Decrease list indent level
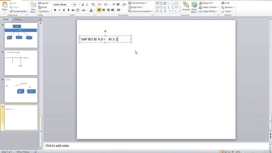 pyautogui.click(x=114, y=5)
